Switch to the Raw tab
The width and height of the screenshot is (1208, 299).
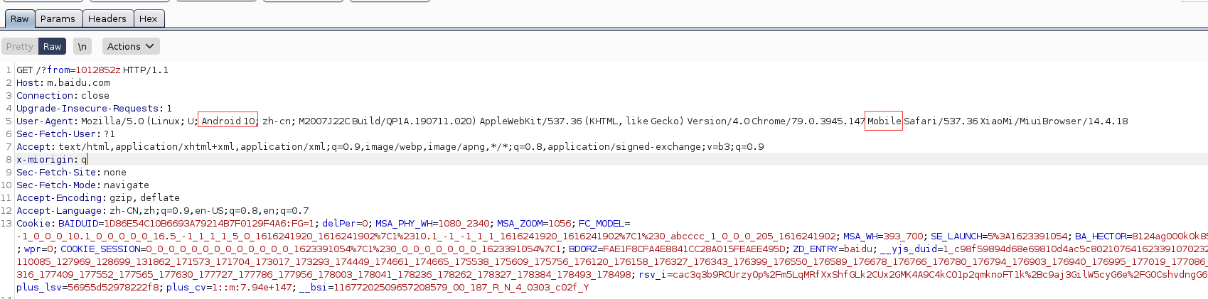tap(20, 18)
